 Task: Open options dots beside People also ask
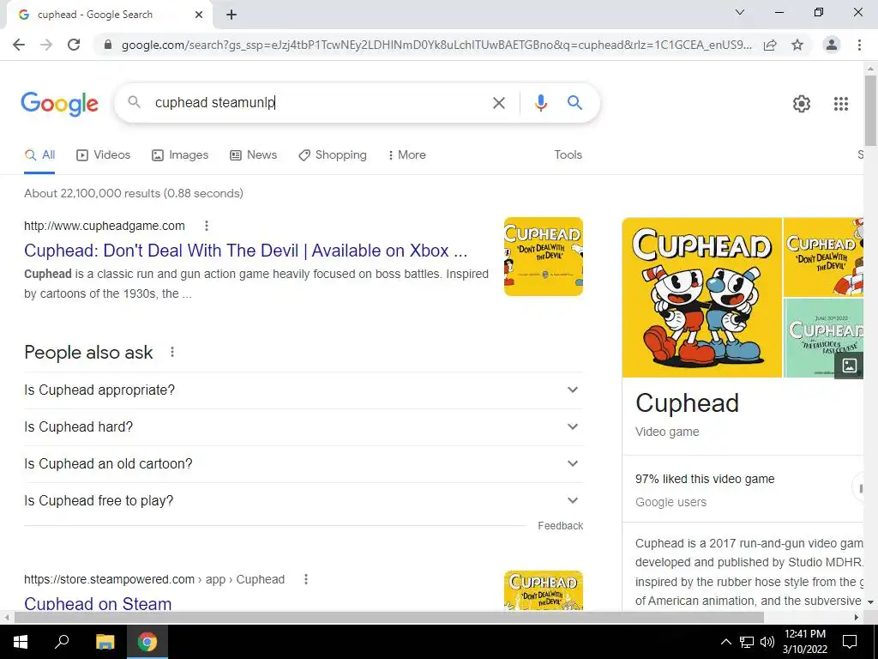coord(172,352)
